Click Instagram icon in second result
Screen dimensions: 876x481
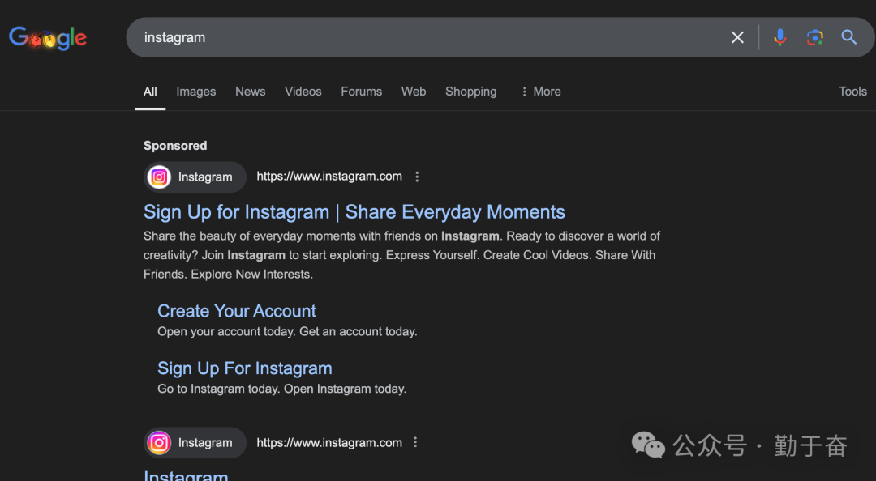pos(160,443)
